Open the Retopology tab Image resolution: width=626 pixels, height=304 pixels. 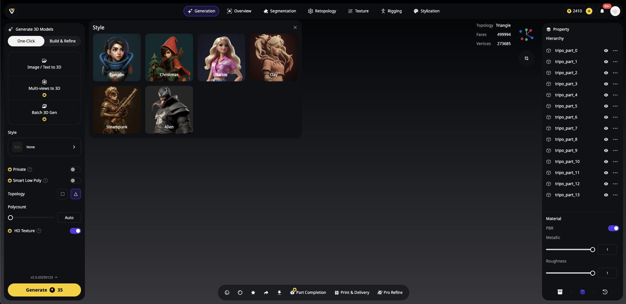point(322,11)
